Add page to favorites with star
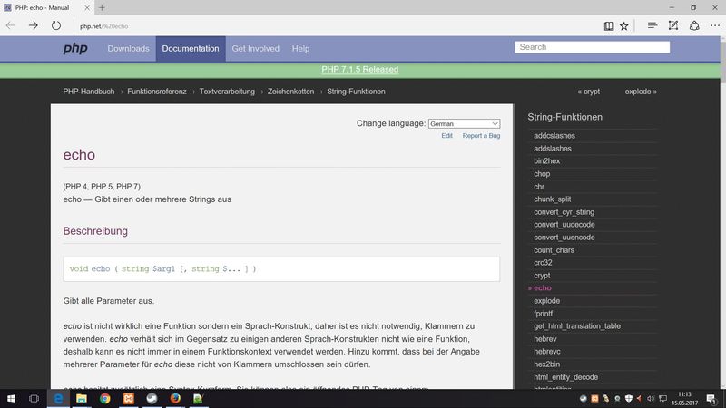Image resolution: width=726 pixels, height=408 pixels. 624,26
